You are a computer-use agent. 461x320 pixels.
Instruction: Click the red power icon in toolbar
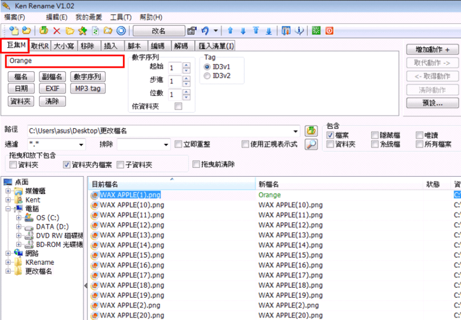tap(329, 31)
